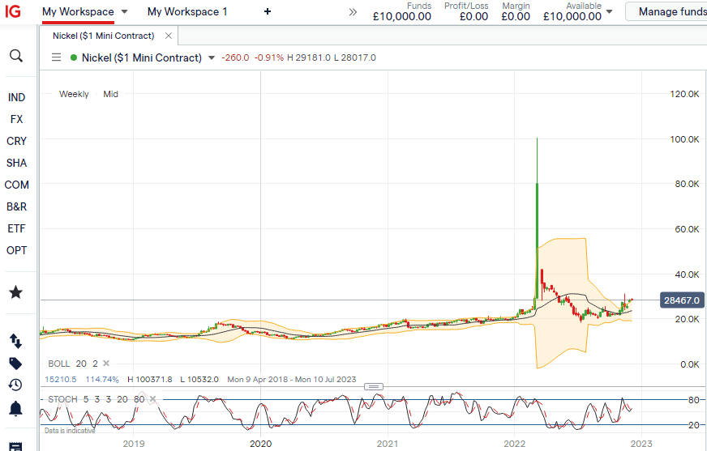This screenshot has height=451, width=707.
Task: Click the Funds £10,000.00 value
Action: tap(402, 17)
